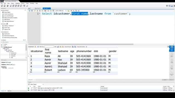Image resolution: width=175 pixels, height=98 pixels.
Task: Toggle the Wrap Cell Content option
Action: (86, 47)
